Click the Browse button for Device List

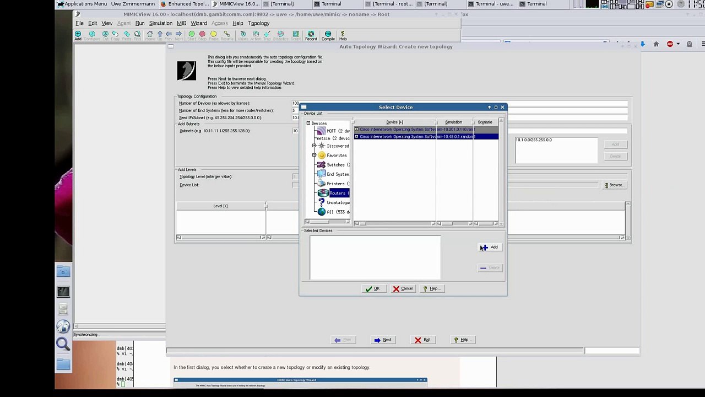614,185
